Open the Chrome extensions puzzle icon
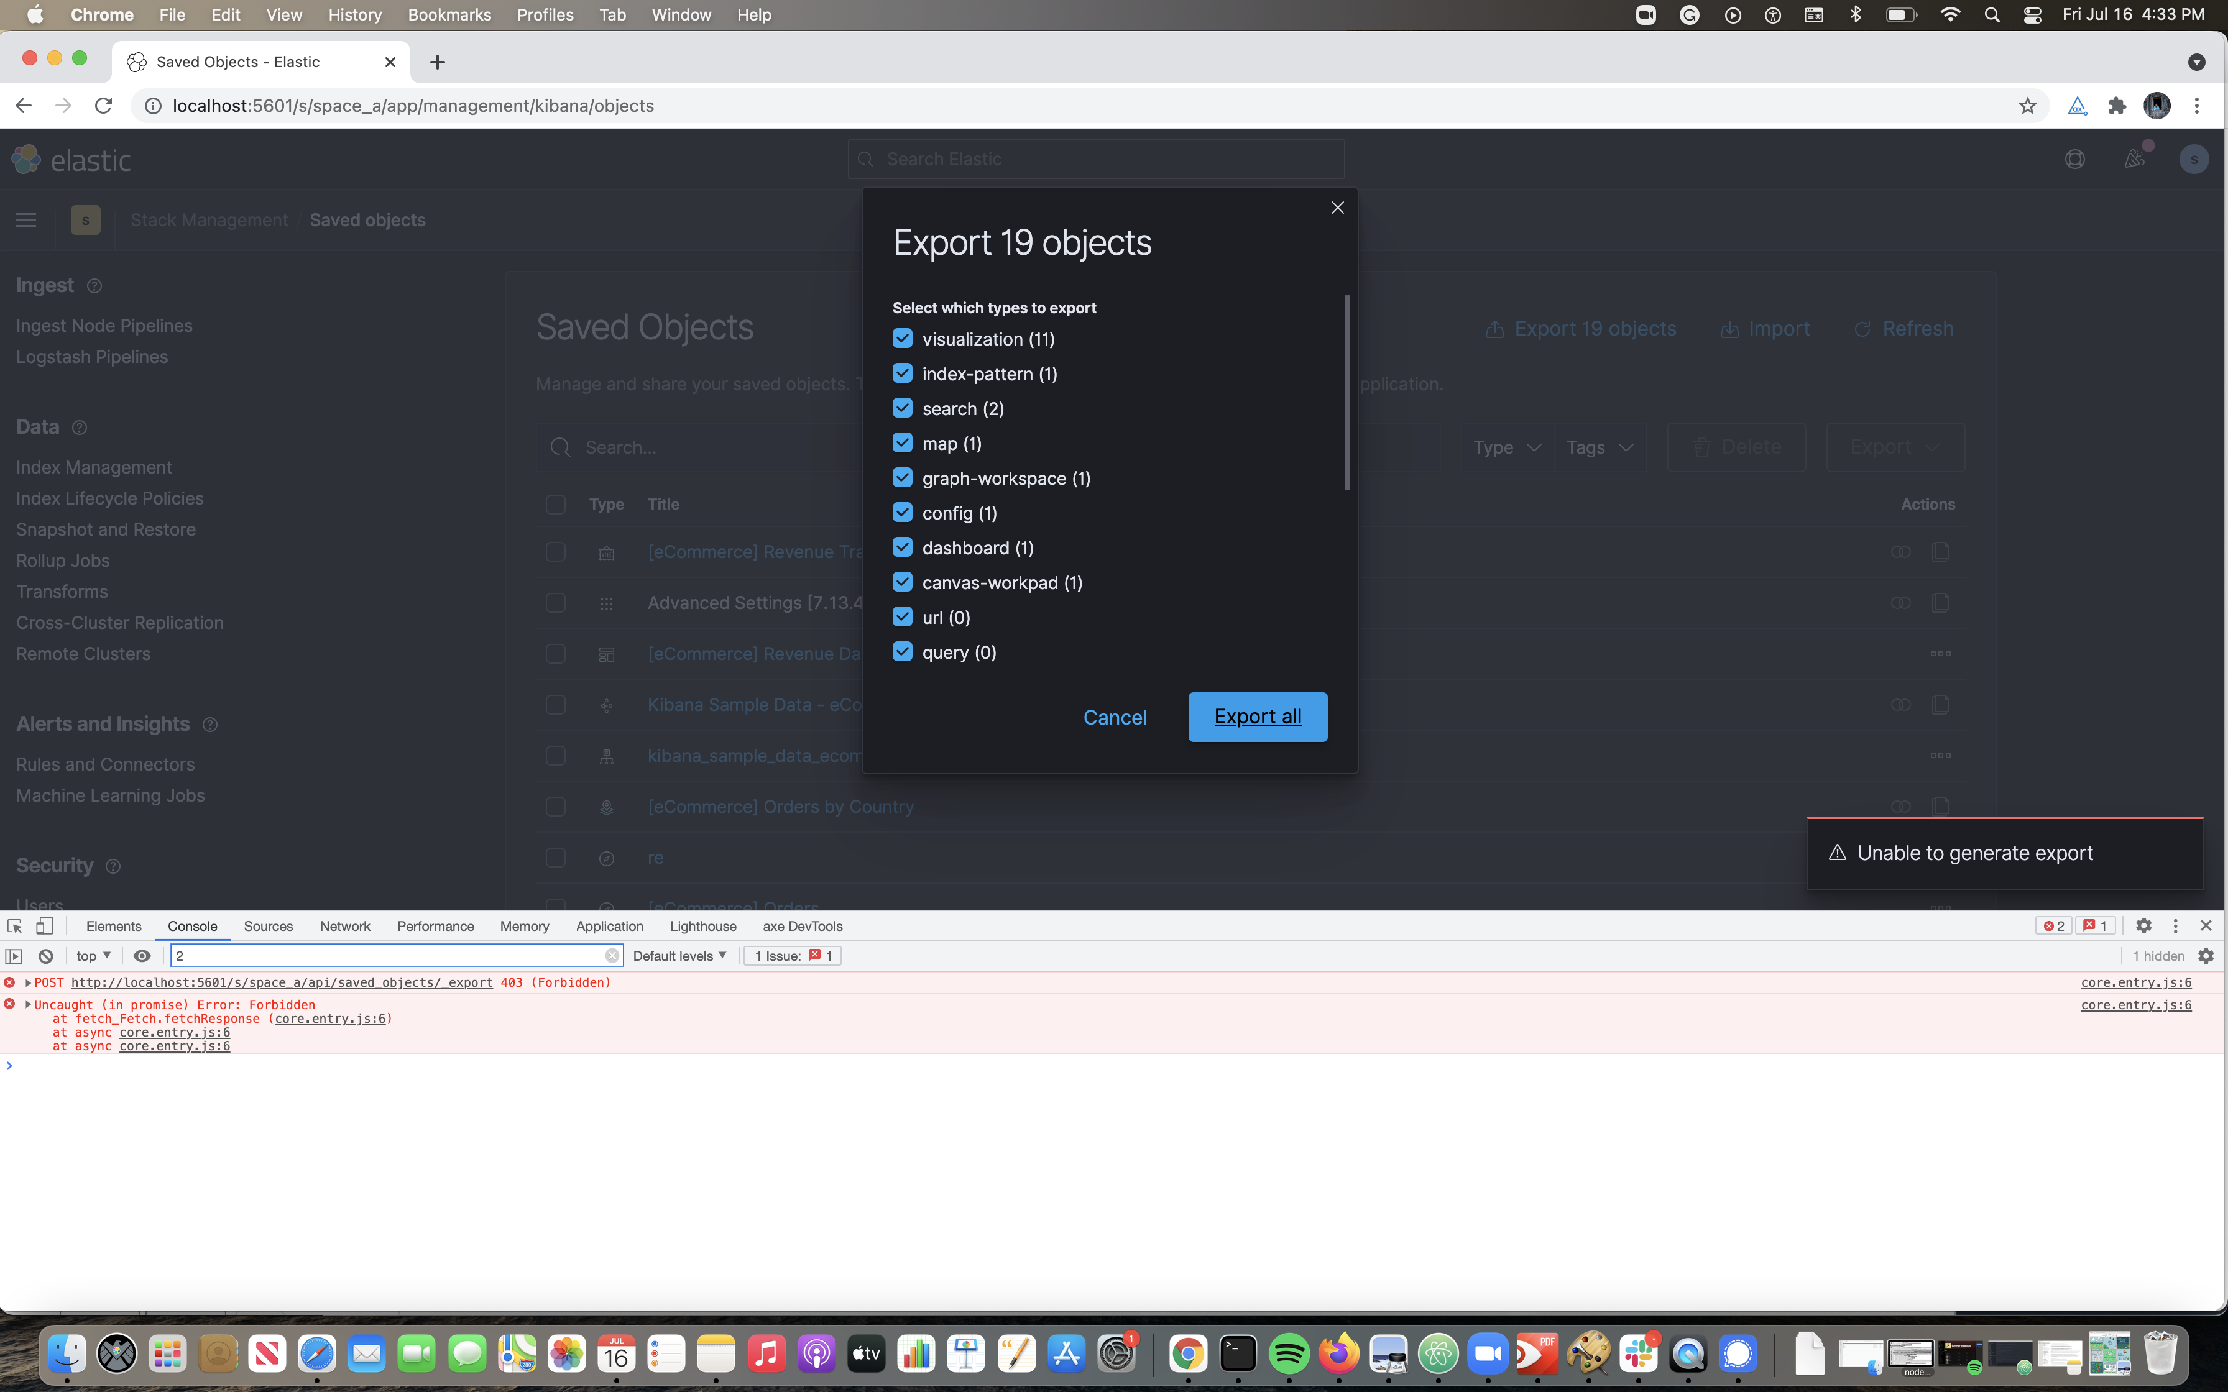 [x=2117, y=106]
